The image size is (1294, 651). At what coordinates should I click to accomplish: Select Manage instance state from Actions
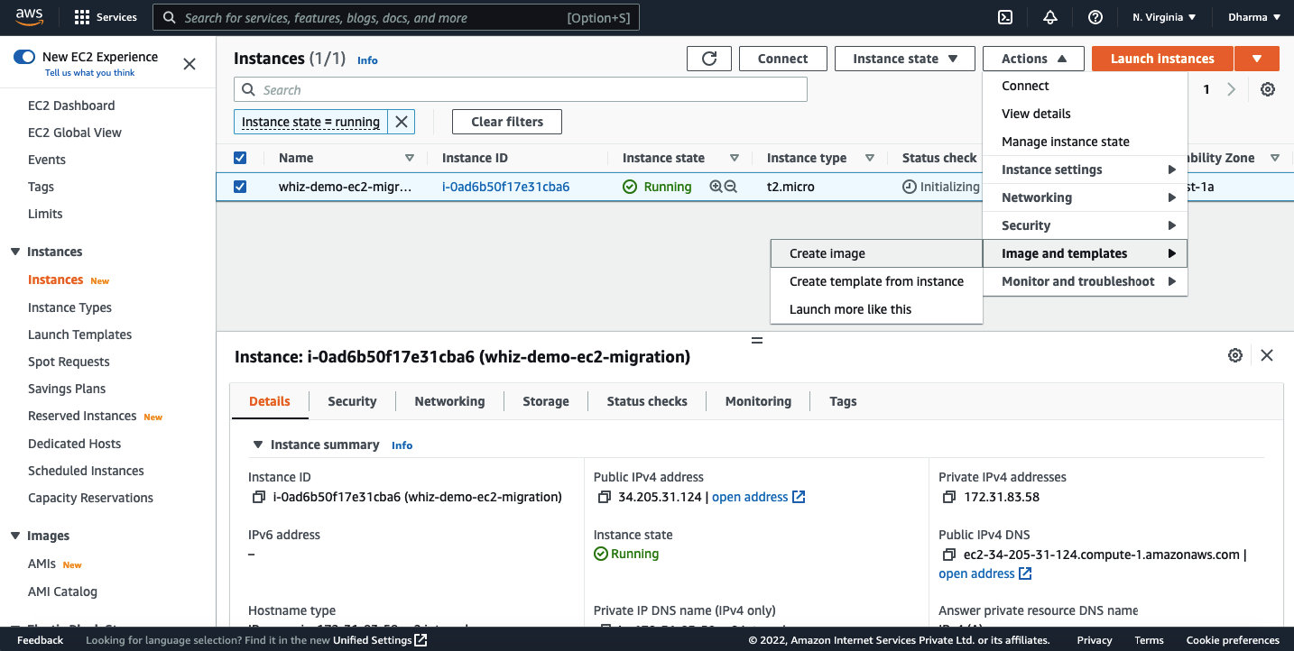1085,142
